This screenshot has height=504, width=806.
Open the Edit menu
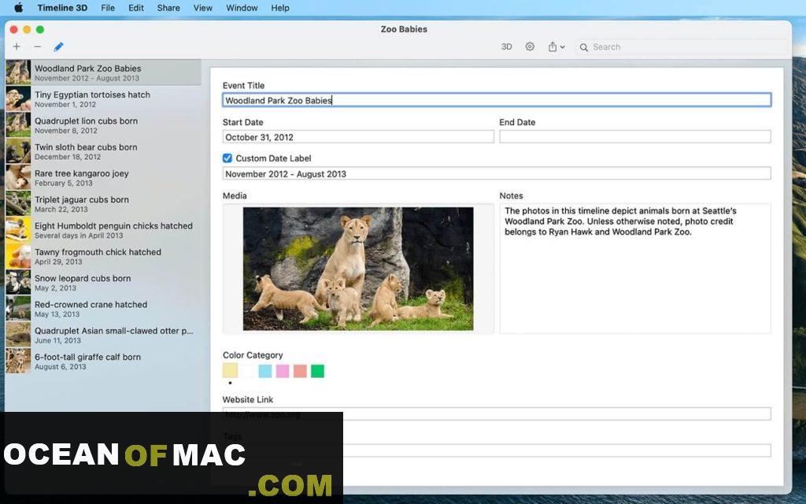pyautogui.click(x=136, y=8)
